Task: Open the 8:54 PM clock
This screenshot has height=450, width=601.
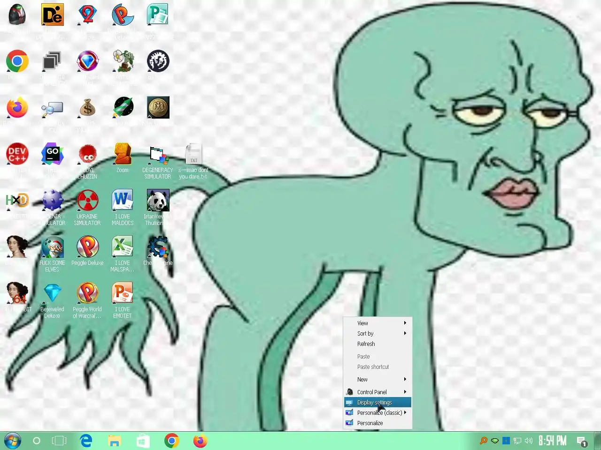Action: (552, 441)
